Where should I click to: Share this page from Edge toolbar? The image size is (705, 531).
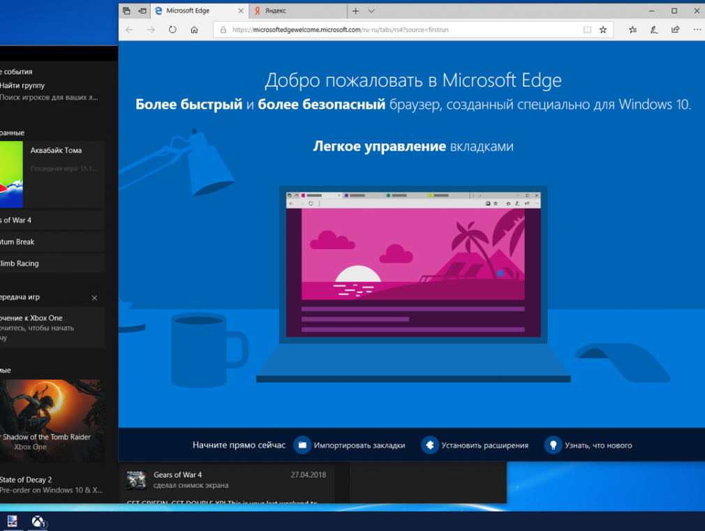[x=675, y=30]
